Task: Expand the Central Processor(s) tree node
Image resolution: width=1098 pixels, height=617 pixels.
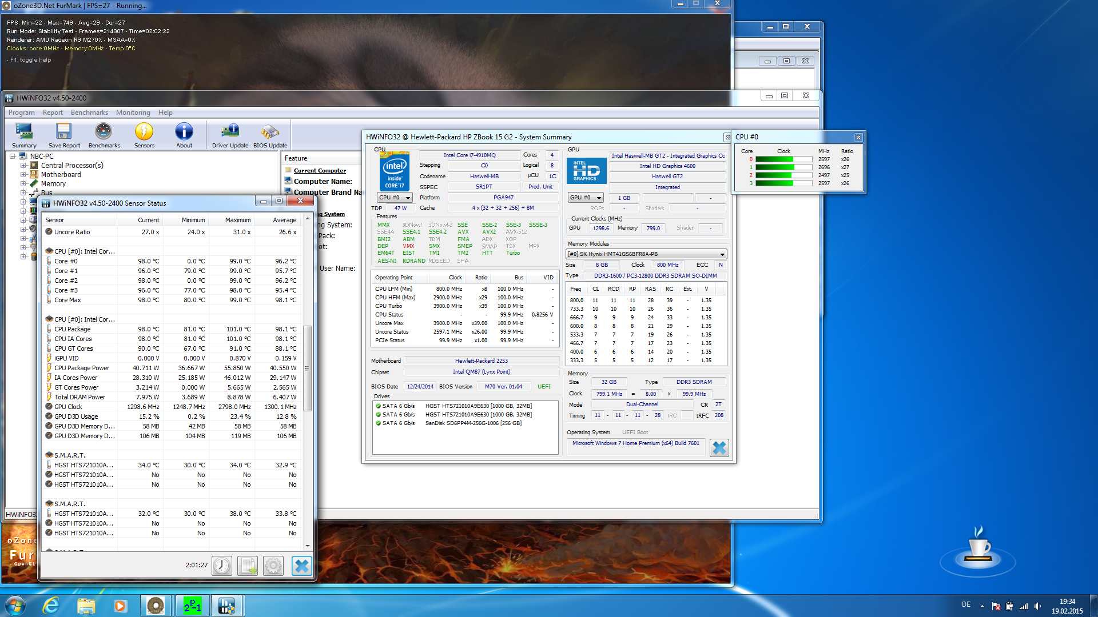Action: [x=23, y=166]
